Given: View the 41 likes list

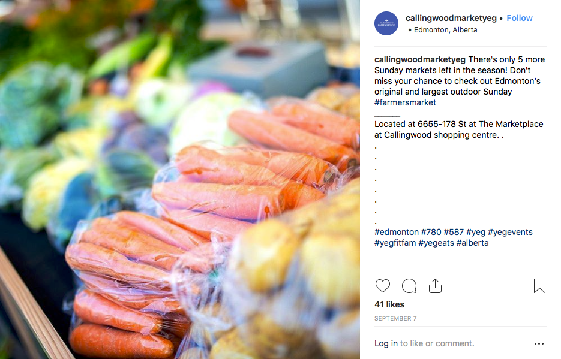Looking at the screenshot, I should (x=389, y=304).
